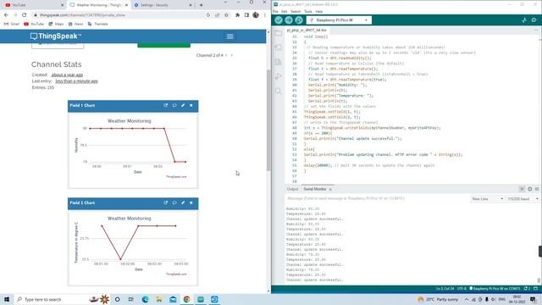Open the Maps bookmark
Viewport: 542px width, 305px height.
tap(56, 24)
